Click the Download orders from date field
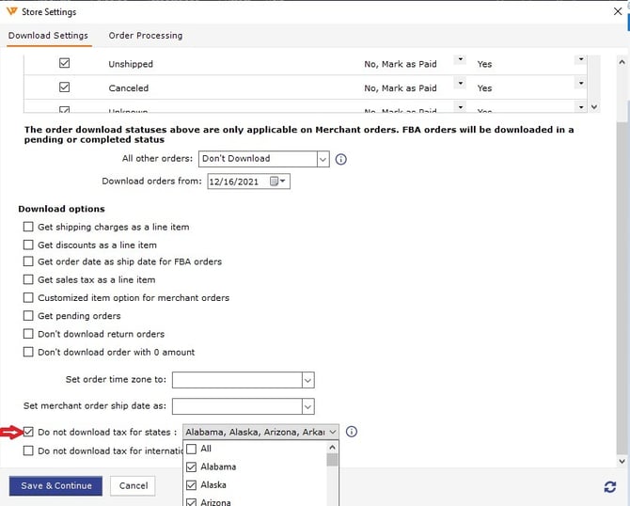The width and height of the screenshot is (630, 506). (x=235, y=182)
